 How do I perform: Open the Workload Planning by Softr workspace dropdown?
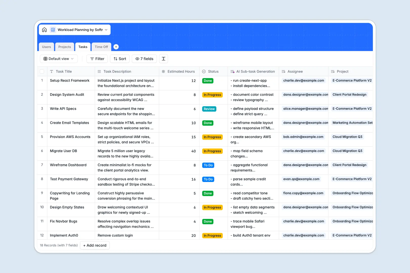pyautogui.click(x=106, y=30)
